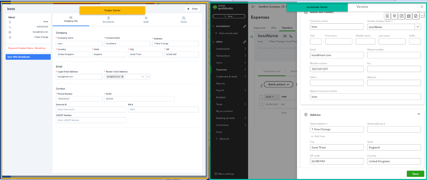The image size is (427, 180).
Task: Edit bookmarks using the pencil icon
Action: [x=244, y=26]
